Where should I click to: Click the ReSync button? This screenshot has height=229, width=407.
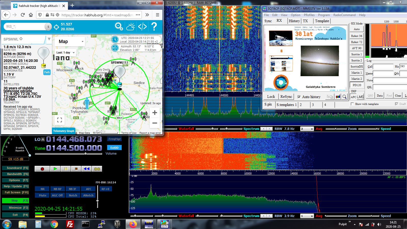[x=286, y=97]
